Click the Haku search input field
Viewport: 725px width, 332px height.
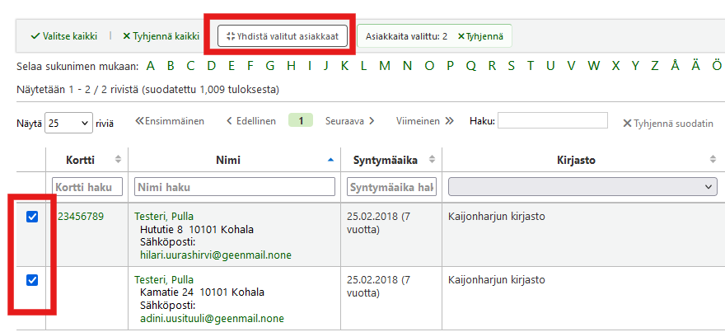click(552, 121)
